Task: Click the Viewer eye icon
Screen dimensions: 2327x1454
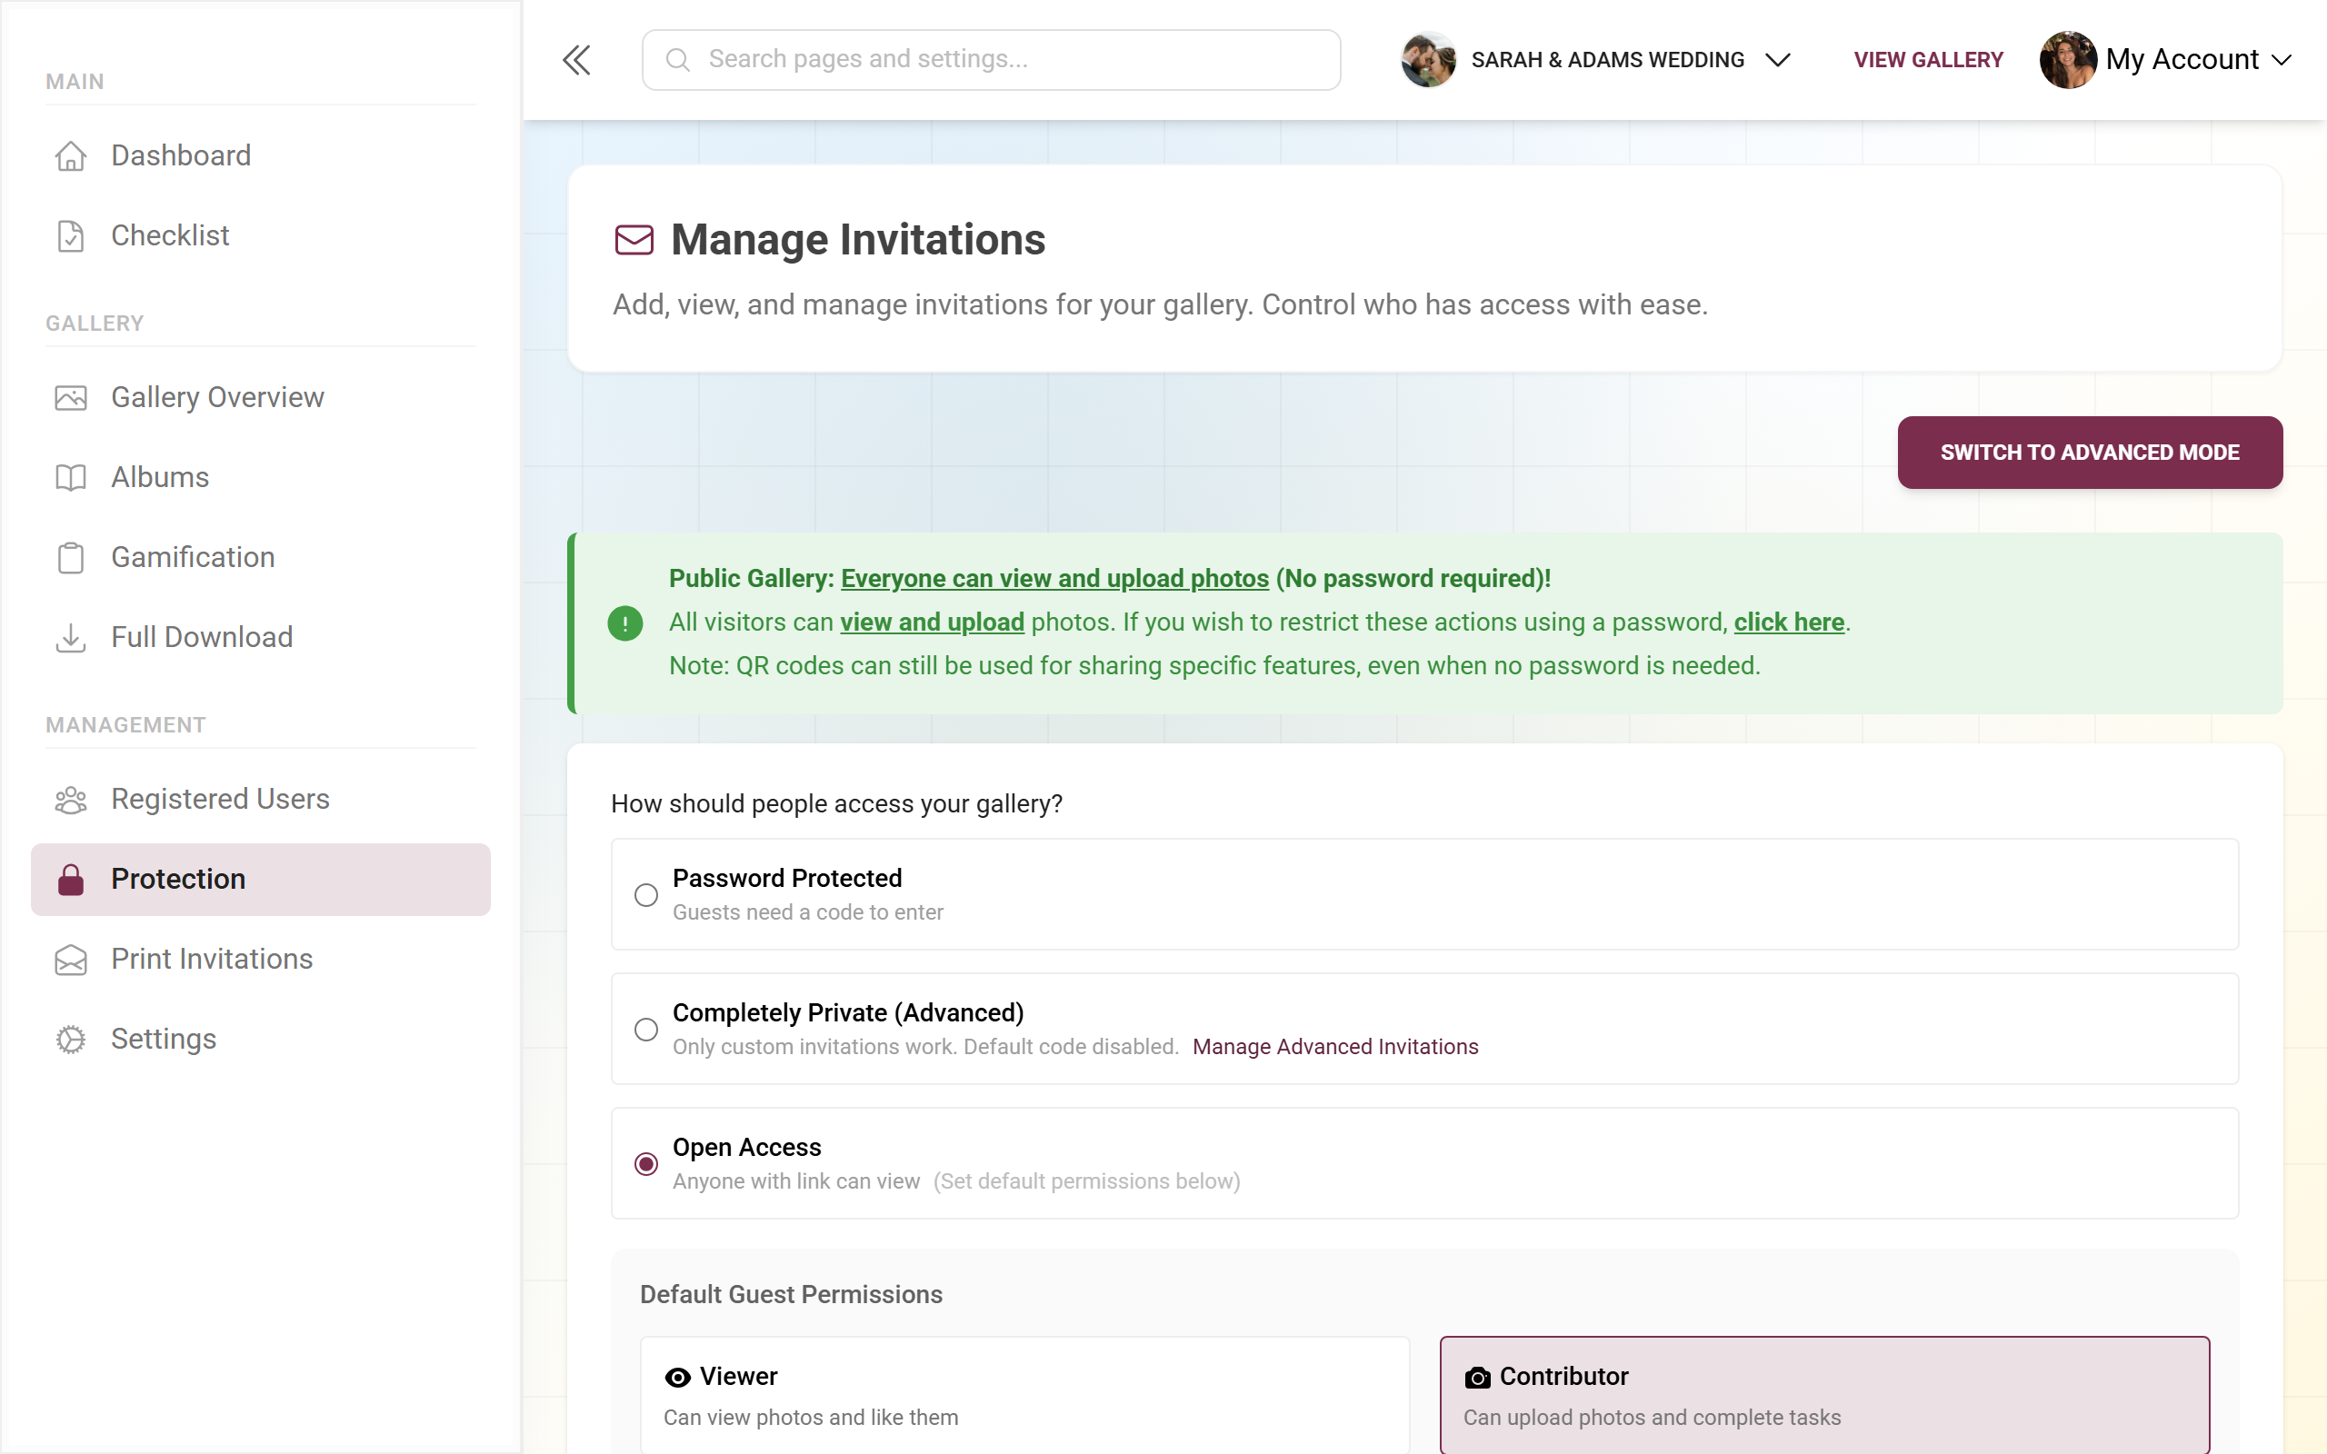Action: [677, 1377]
